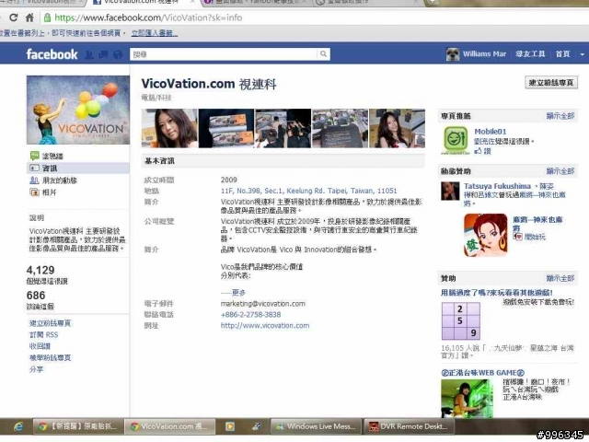This screenshot has height=442, width=589.
Task: Click the marketing@vicovation.com email text
Action: click(x=263, y=304)
